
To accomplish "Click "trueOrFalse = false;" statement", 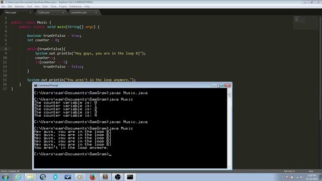I will 63,67.
